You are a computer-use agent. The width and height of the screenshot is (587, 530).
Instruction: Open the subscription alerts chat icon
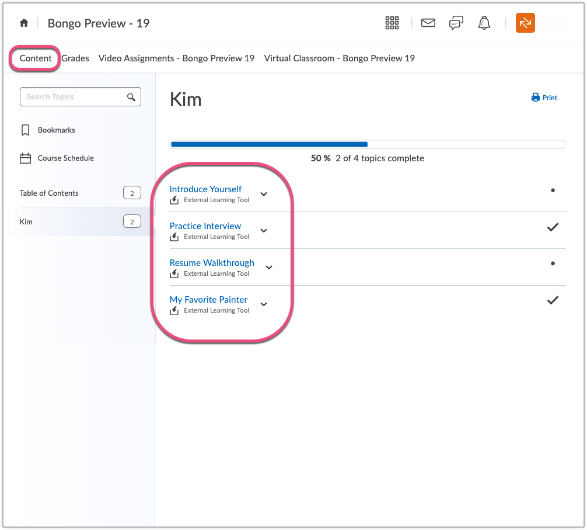click(456, 23)
